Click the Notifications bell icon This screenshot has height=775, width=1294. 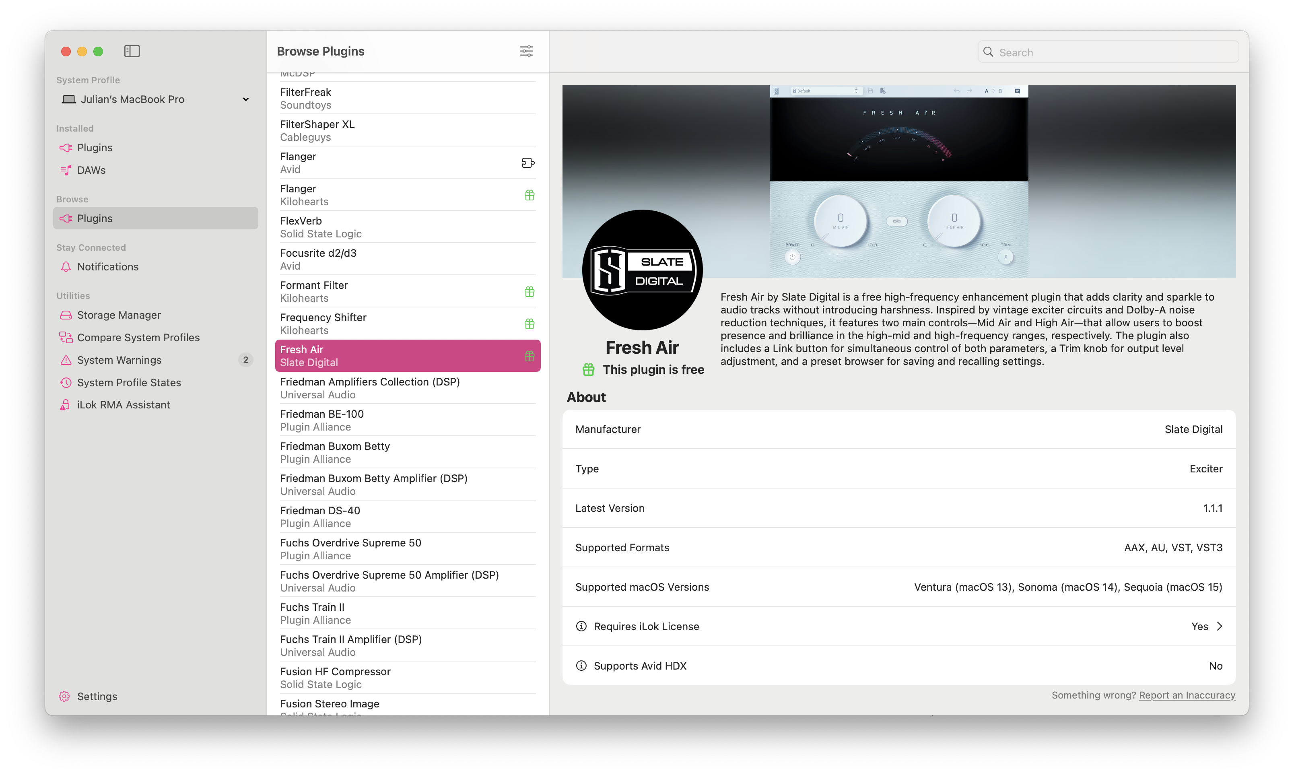66,267
